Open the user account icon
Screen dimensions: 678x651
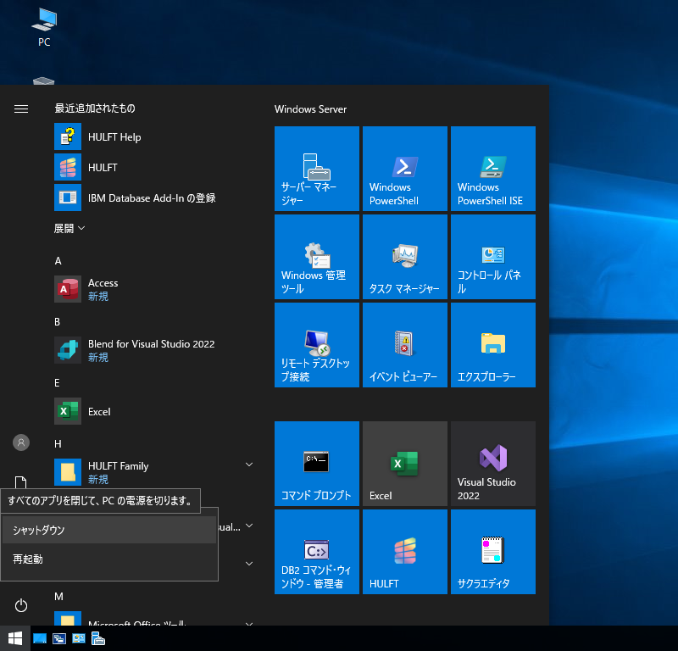21,442
